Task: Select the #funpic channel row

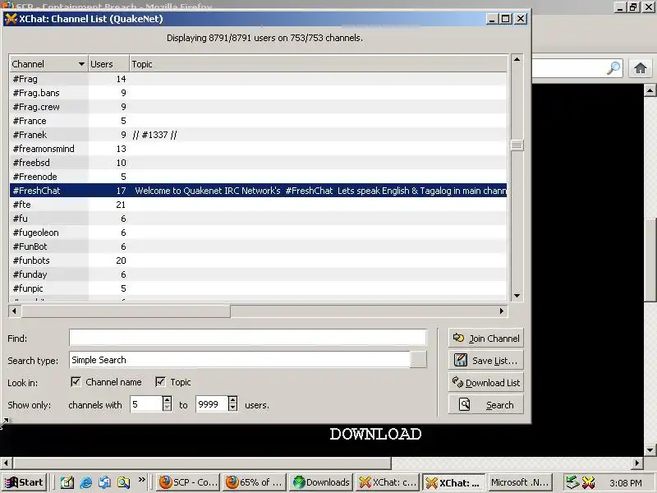Action: (x=258, y=288)
